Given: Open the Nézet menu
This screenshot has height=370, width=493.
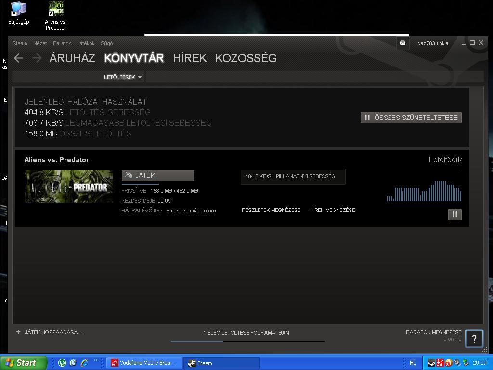Looking at the screenshot, I should (x=40, y=43).
